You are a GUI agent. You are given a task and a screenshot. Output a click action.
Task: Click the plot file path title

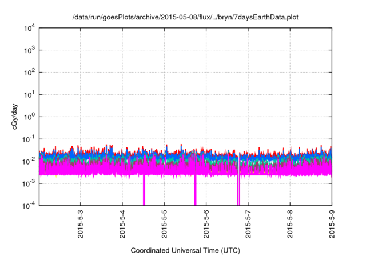pyautogui.click(x=185, y=17)
